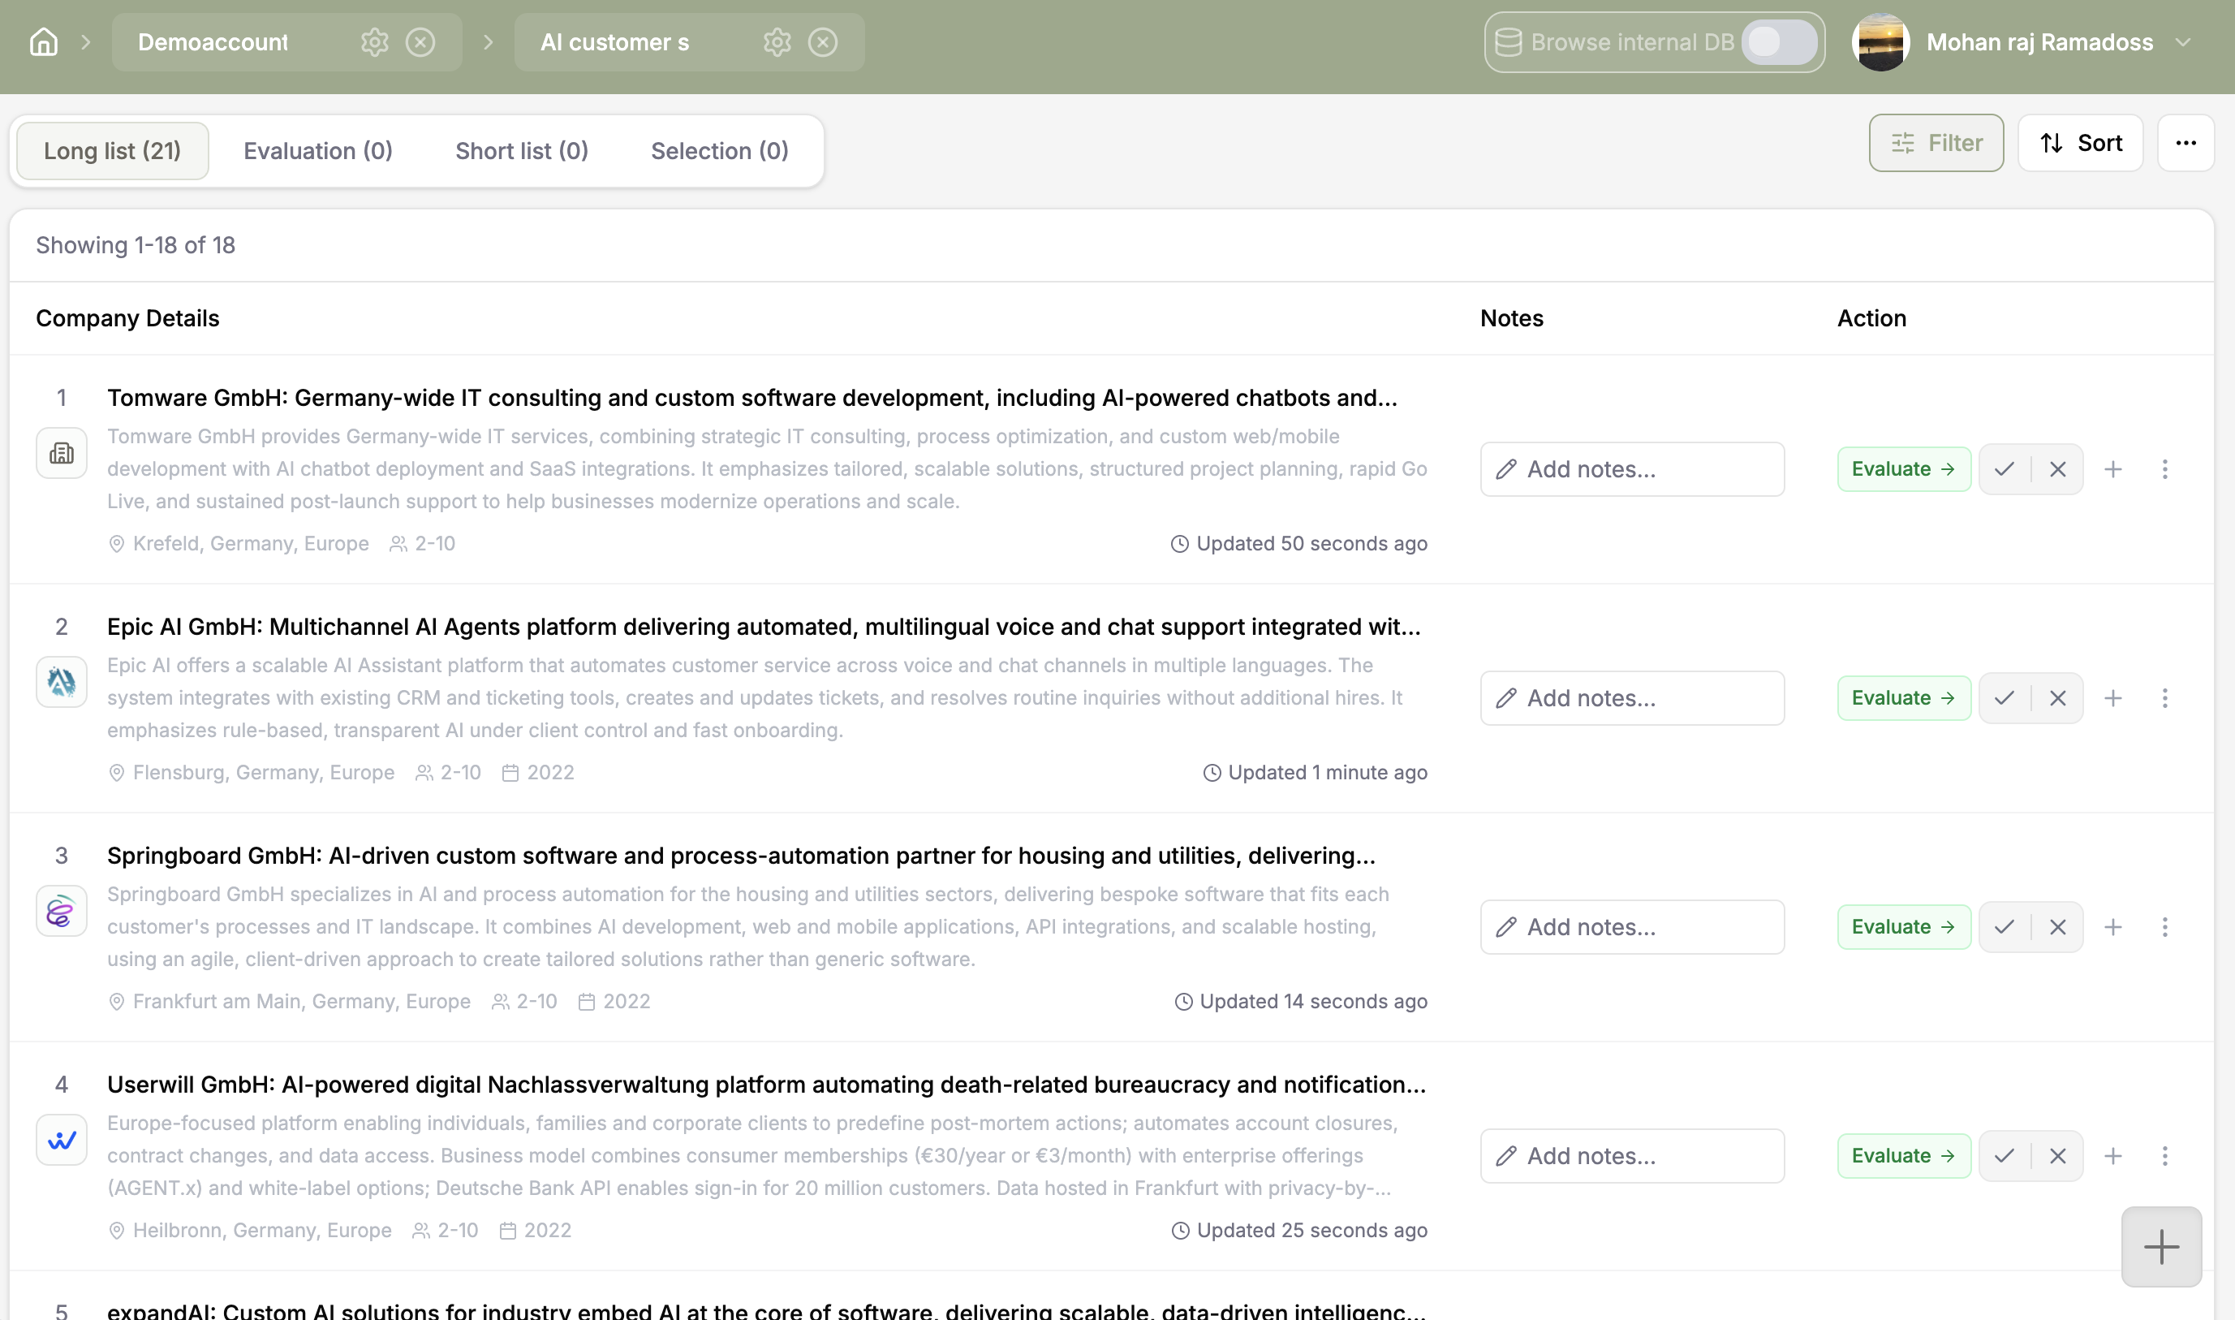Open settings gear for AI customer s

pos(777,41)
